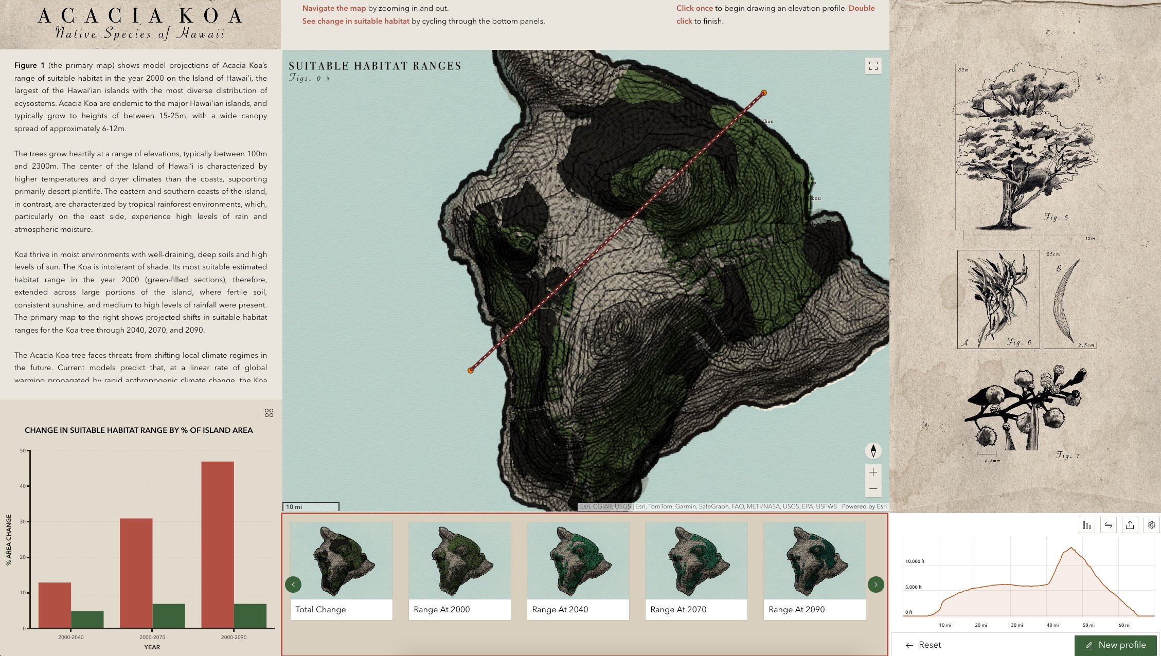The width and height of the screenshot is (1161, 656).
Task: Switch to the Range At 2070 panel
Action: click(x=696, y=571)
